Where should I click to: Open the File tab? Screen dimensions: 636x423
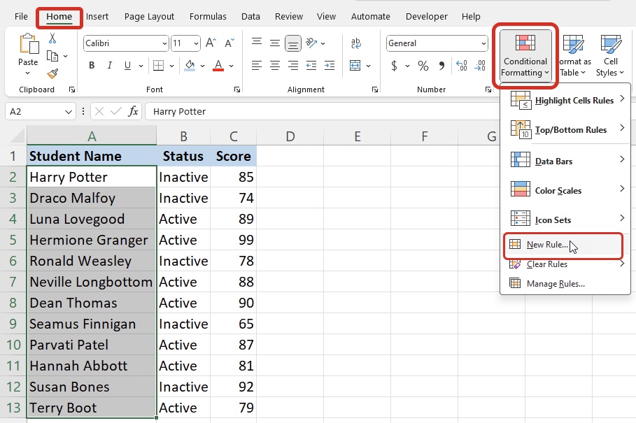[21, 17]
